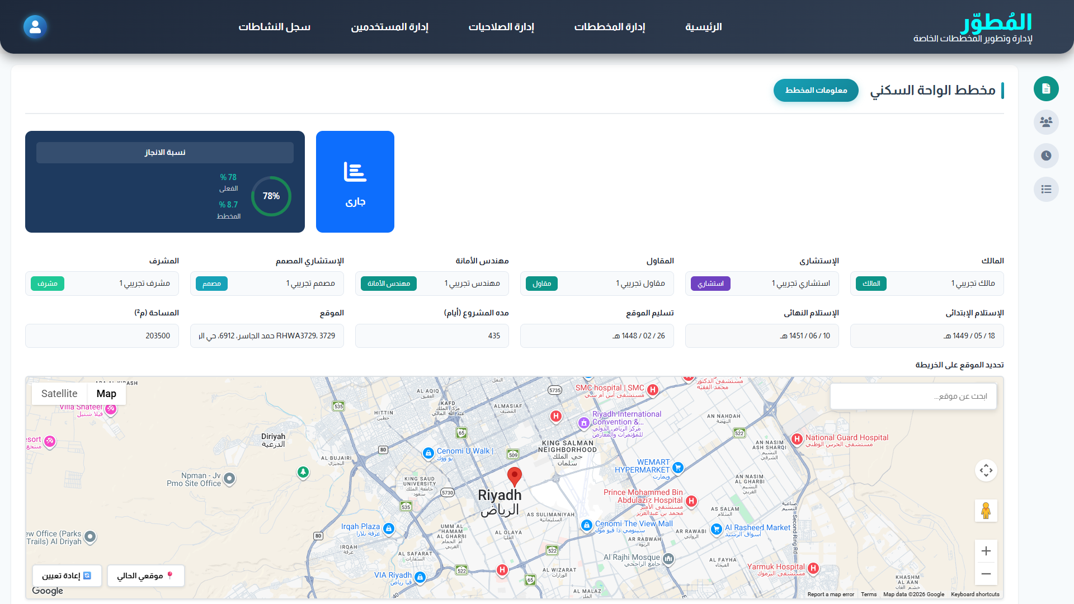This screenshot has width=1074, height=604.
Task: Click the المساحة field with 203500
Action: point(102,336)
